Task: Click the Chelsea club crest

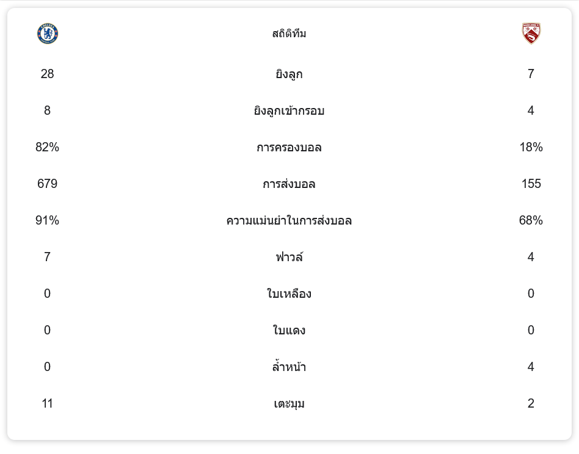Action: 48,34
